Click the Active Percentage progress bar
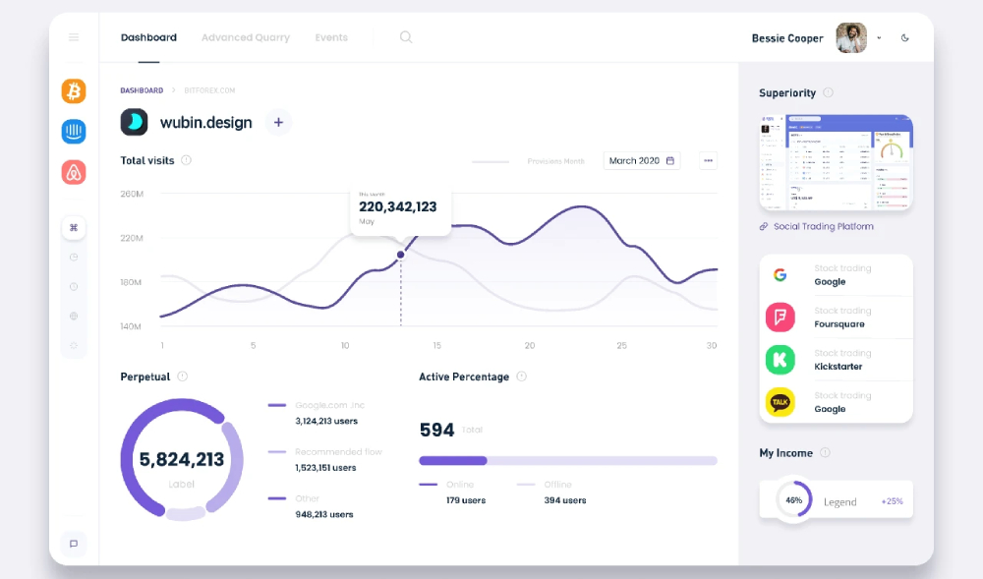983x579 pixels. (x=567, y=460)
